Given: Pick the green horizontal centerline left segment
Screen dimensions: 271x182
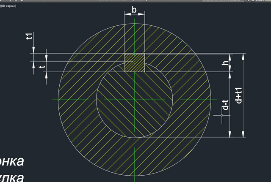Looking at the screenshot, I should (x=70, y=100).
